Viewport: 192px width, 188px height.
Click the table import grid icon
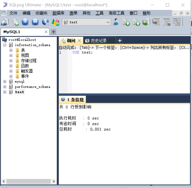[x=156, y=22]
